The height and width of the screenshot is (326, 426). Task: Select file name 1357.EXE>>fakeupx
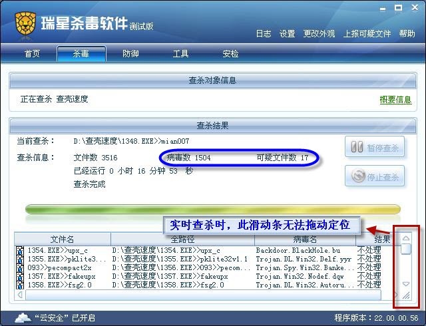pyautogui.click(x=61, y=277)
